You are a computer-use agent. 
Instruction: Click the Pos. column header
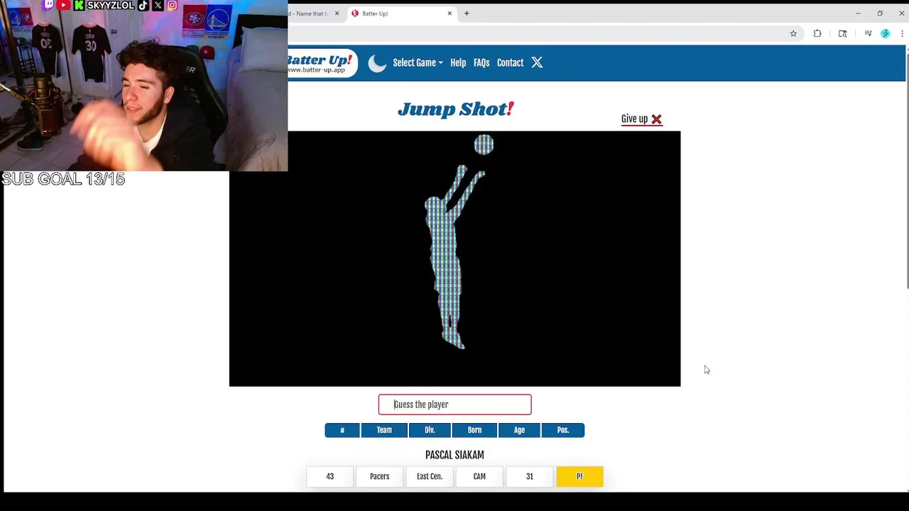coord(563,430)
